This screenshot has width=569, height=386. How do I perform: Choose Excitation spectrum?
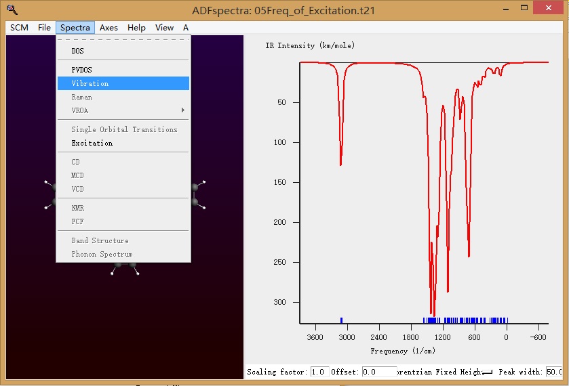tap(123, 143)
